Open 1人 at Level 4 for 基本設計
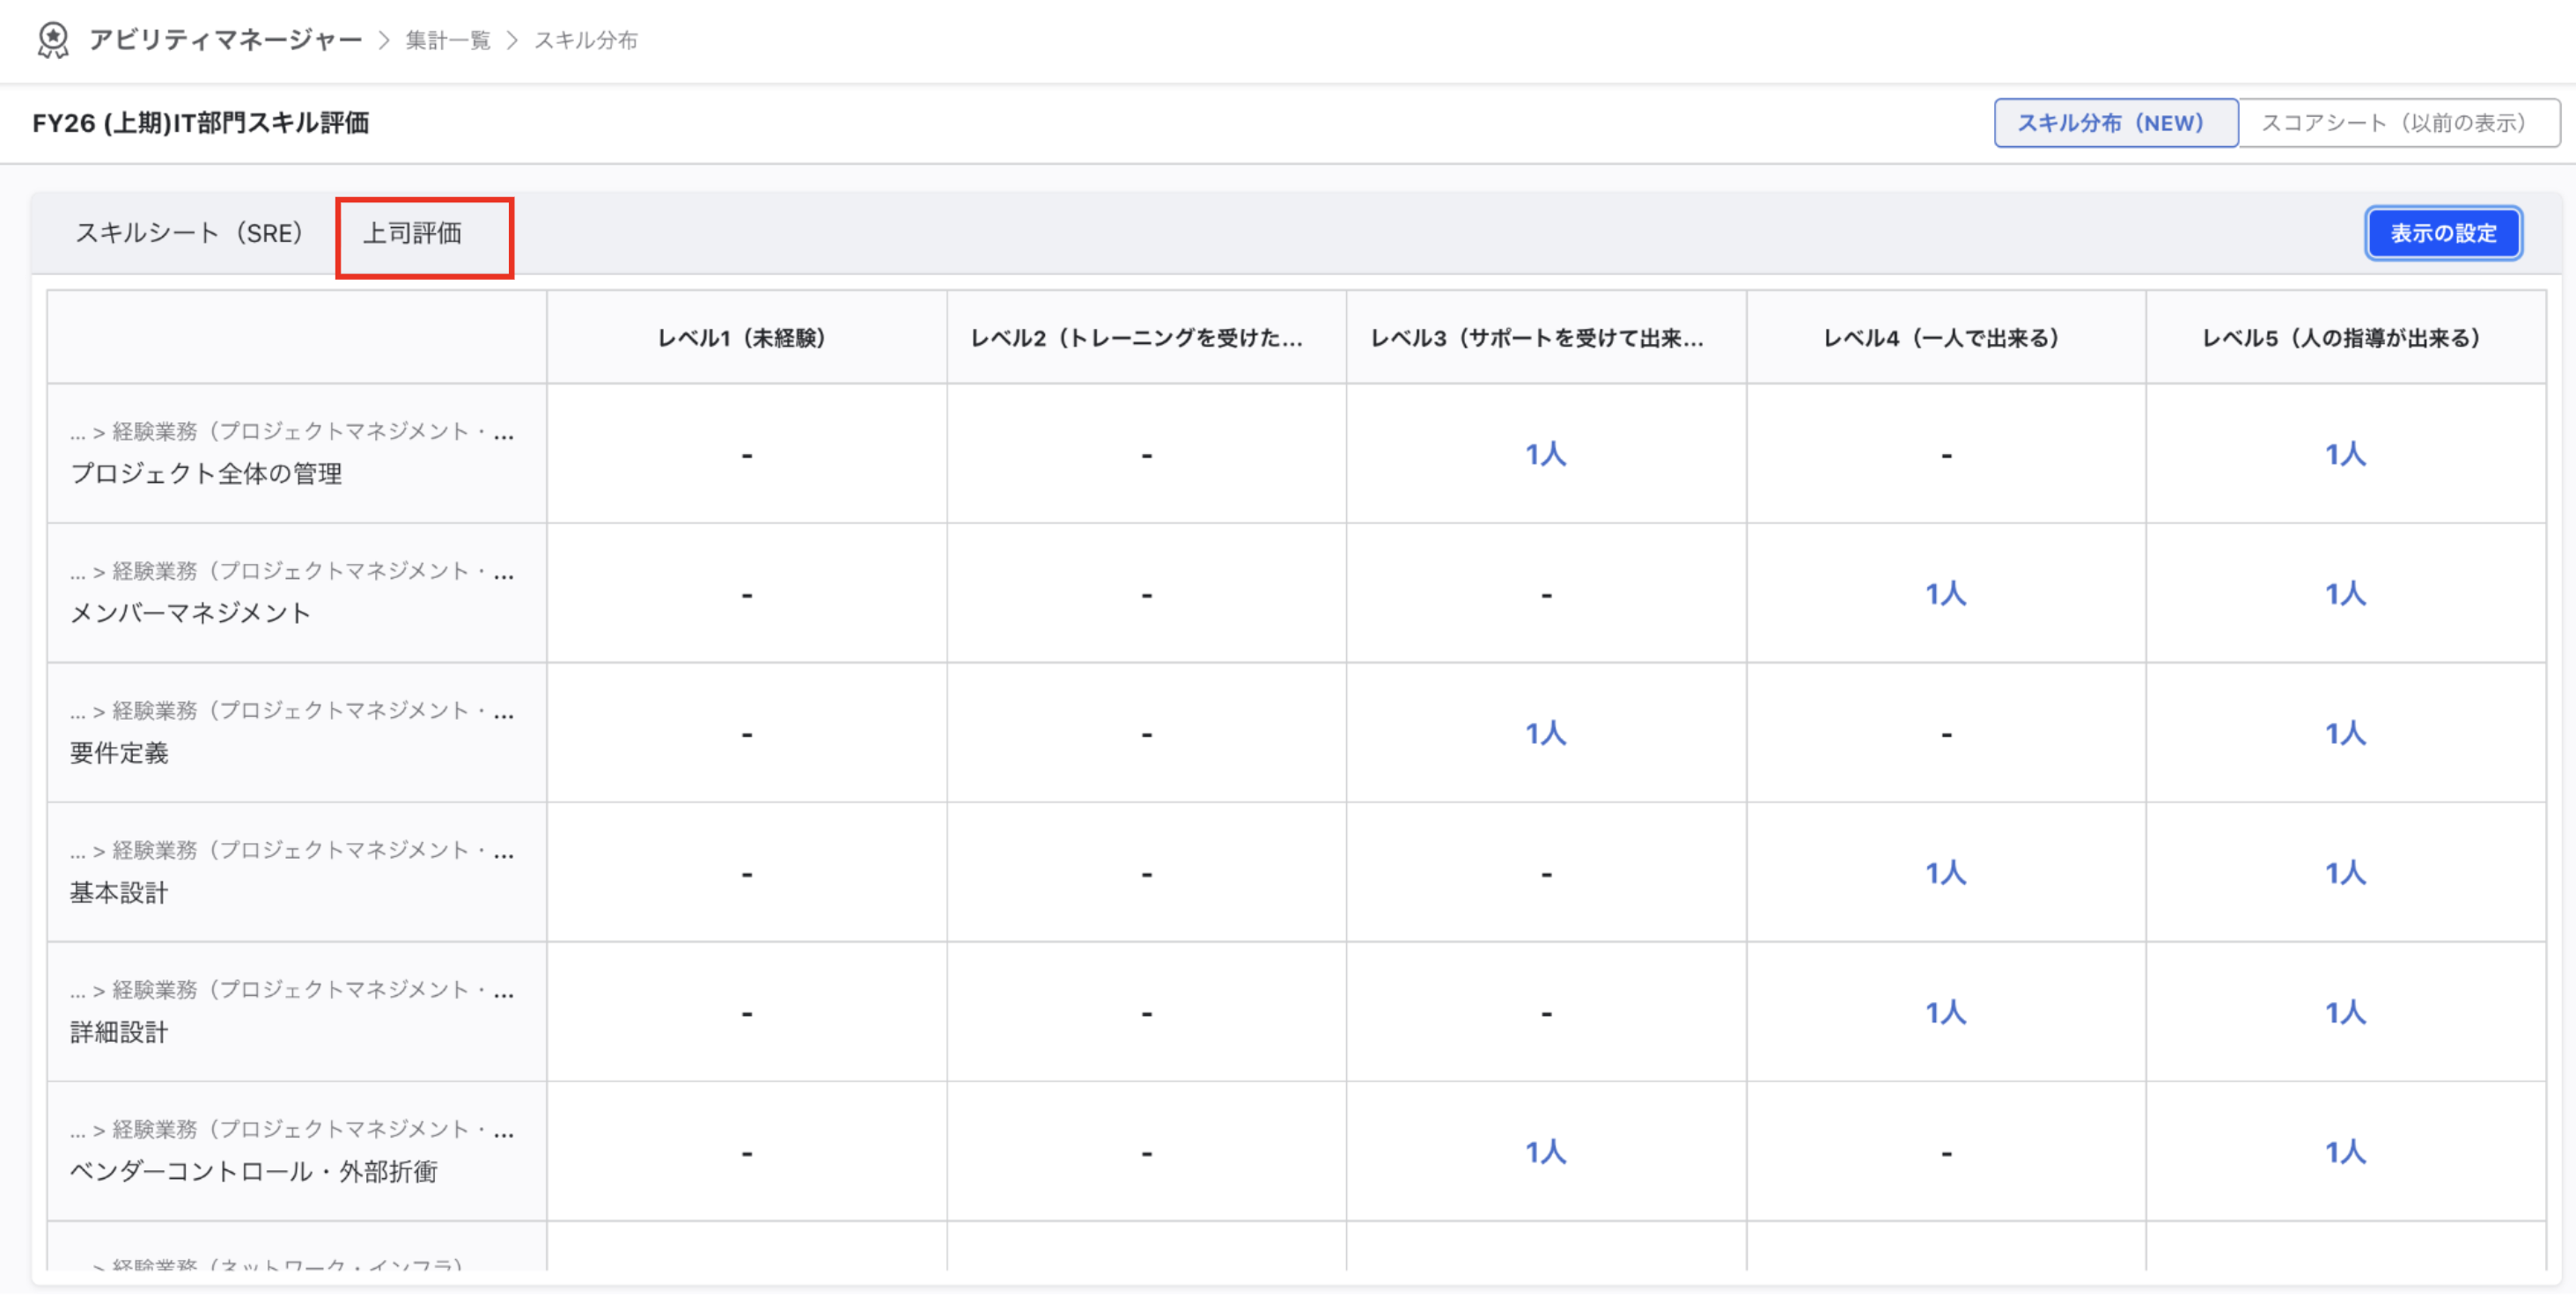This screenshot has height=1311, width=2576. 1946,875
